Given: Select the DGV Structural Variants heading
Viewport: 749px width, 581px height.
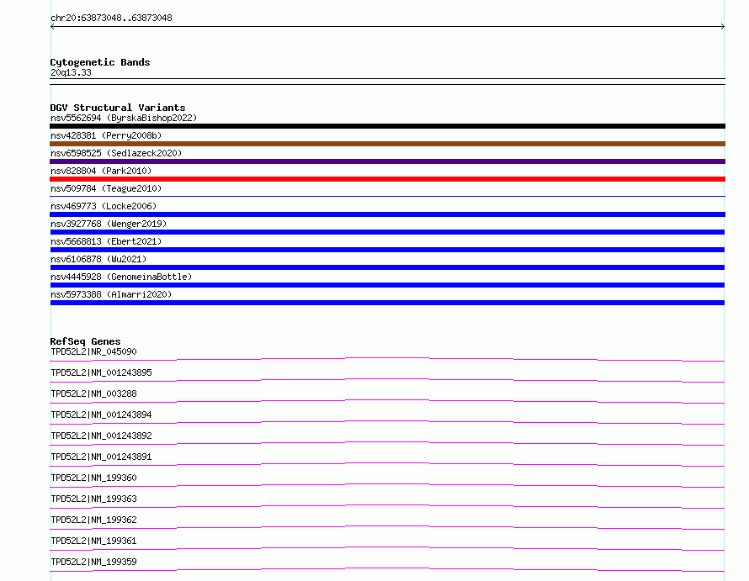Looking at the screenshot, I should (118, 108).
